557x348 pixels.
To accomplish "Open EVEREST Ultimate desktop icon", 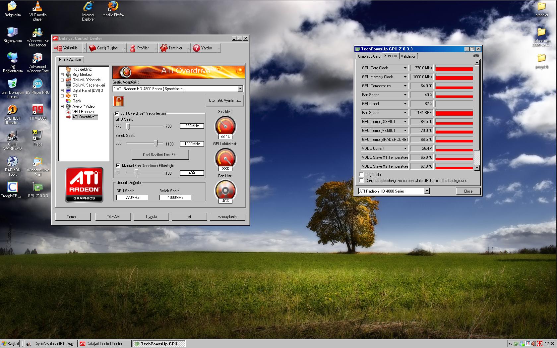I will pyautogui.click(x=13, y=114).
